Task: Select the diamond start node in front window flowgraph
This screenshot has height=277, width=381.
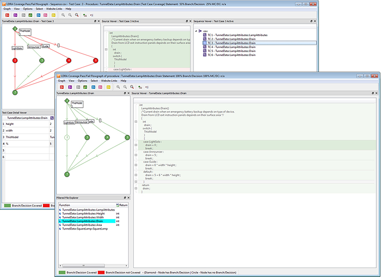Action: [x=67, y=101]
